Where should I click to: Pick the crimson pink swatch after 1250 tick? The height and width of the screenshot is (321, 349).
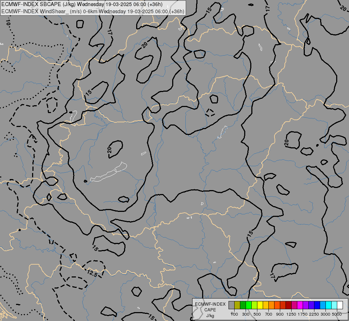tap(294, 305)
